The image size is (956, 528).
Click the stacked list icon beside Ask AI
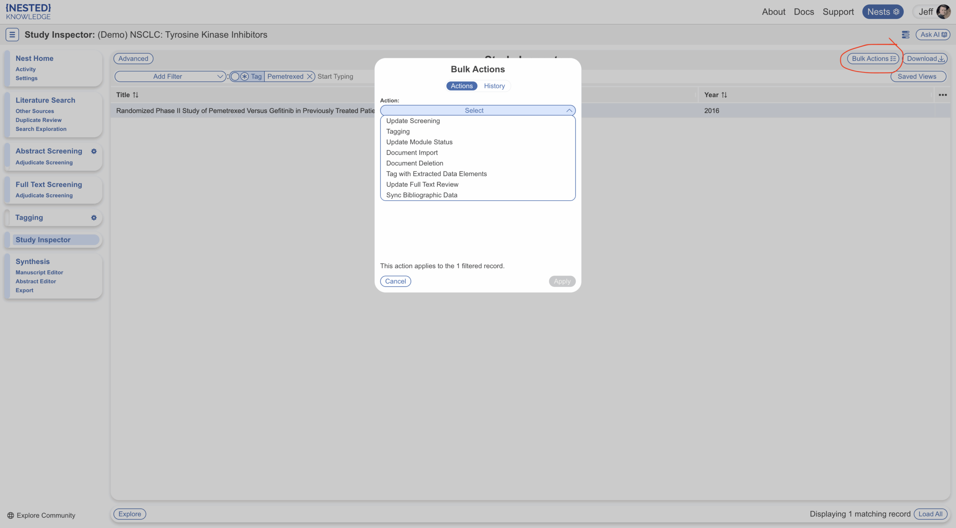906,35
